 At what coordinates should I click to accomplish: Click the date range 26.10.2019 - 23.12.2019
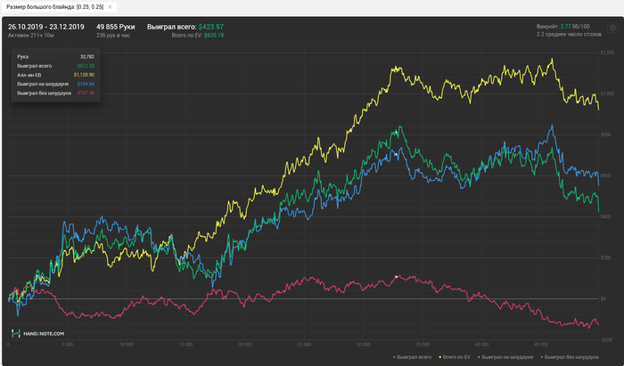46,27
